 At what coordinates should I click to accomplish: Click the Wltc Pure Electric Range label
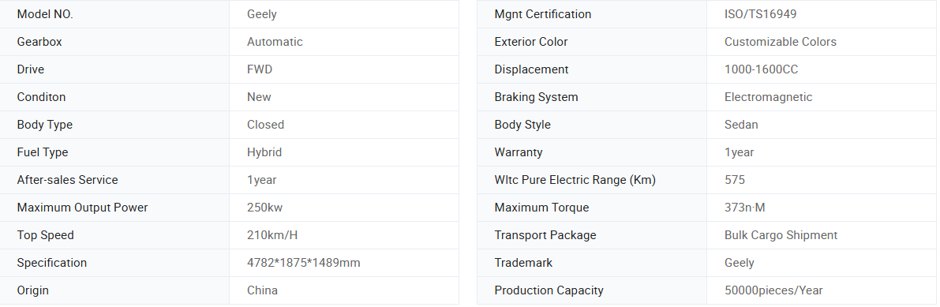pos(575,180)
